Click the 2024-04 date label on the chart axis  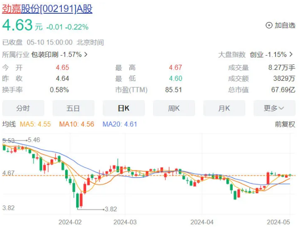tap(202, 222)
